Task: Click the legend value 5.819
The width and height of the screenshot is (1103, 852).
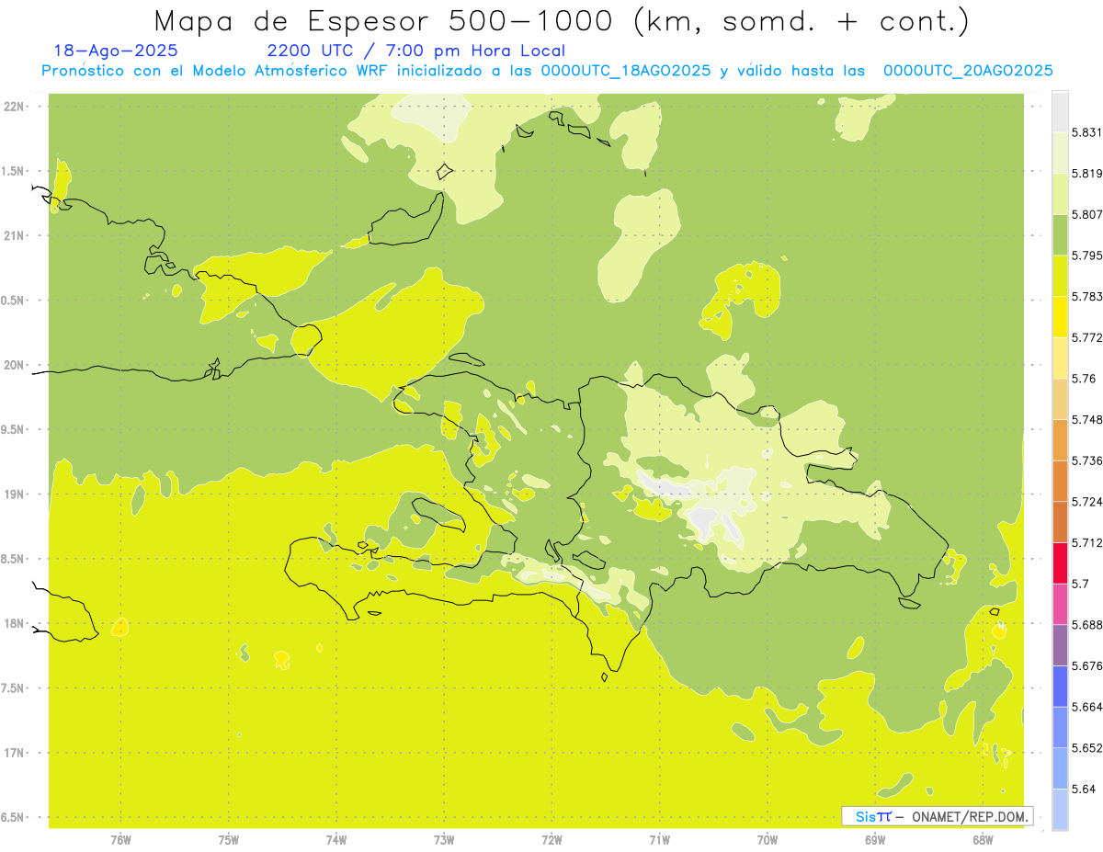Action: tap(1086, 173)
